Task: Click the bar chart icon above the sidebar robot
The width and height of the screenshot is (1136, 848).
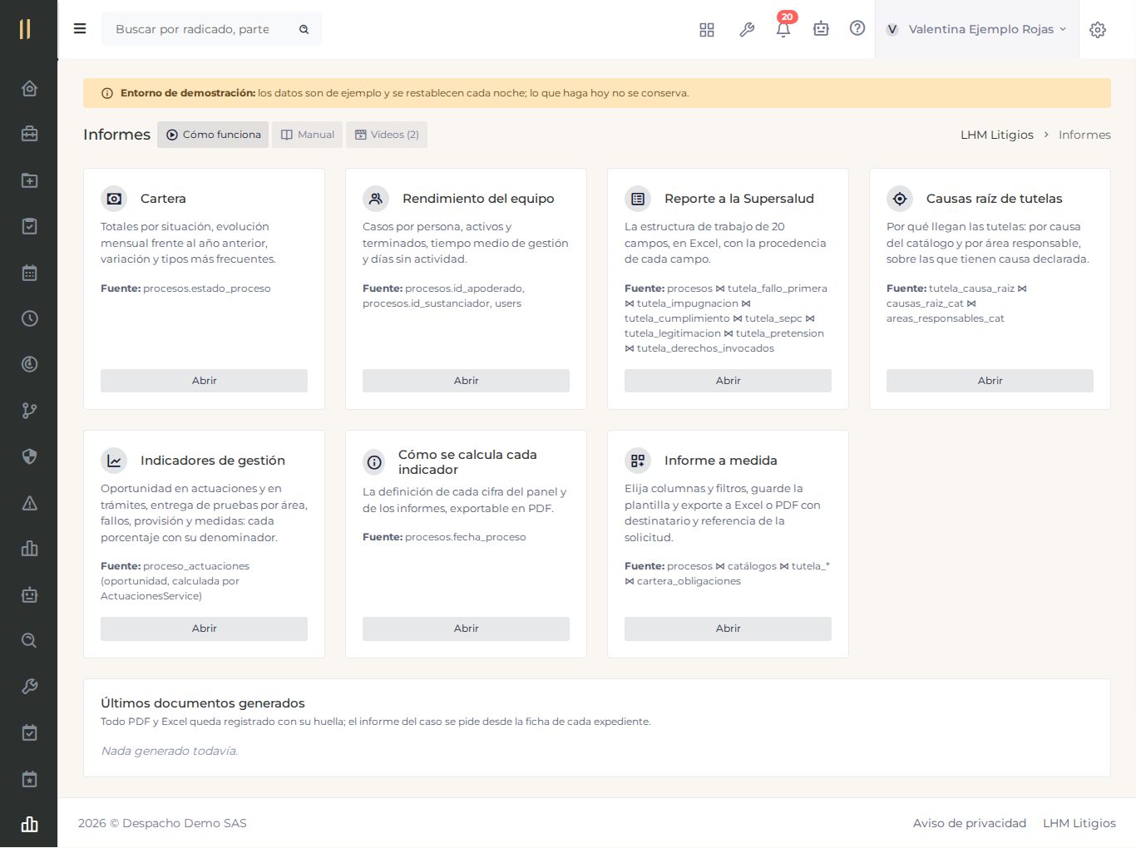Action: point(29,549)
